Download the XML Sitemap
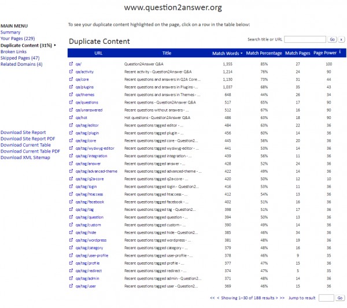 pos(25,158)
